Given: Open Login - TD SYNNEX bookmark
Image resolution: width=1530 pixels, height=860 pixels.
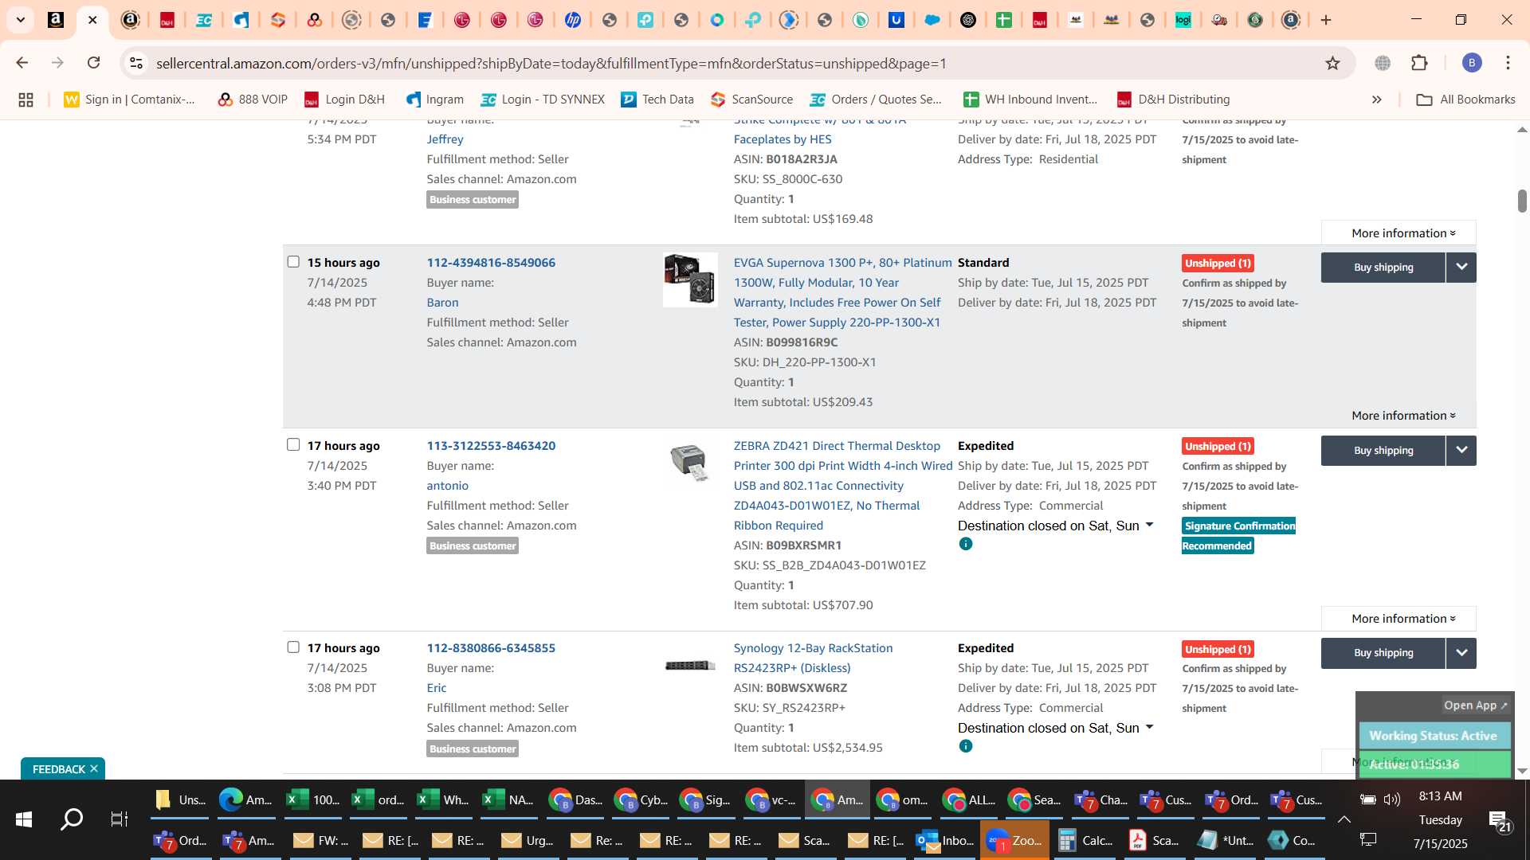Looking at the screenshot, I should (543, 100).
